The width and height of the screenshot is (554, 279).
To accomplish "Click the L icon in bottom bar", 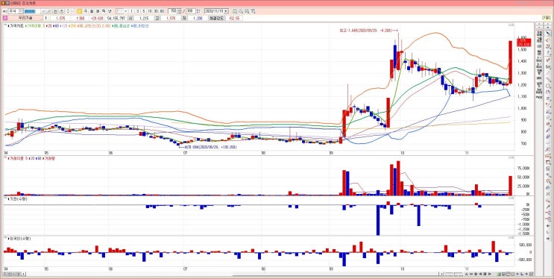I will tap(522, 274).
